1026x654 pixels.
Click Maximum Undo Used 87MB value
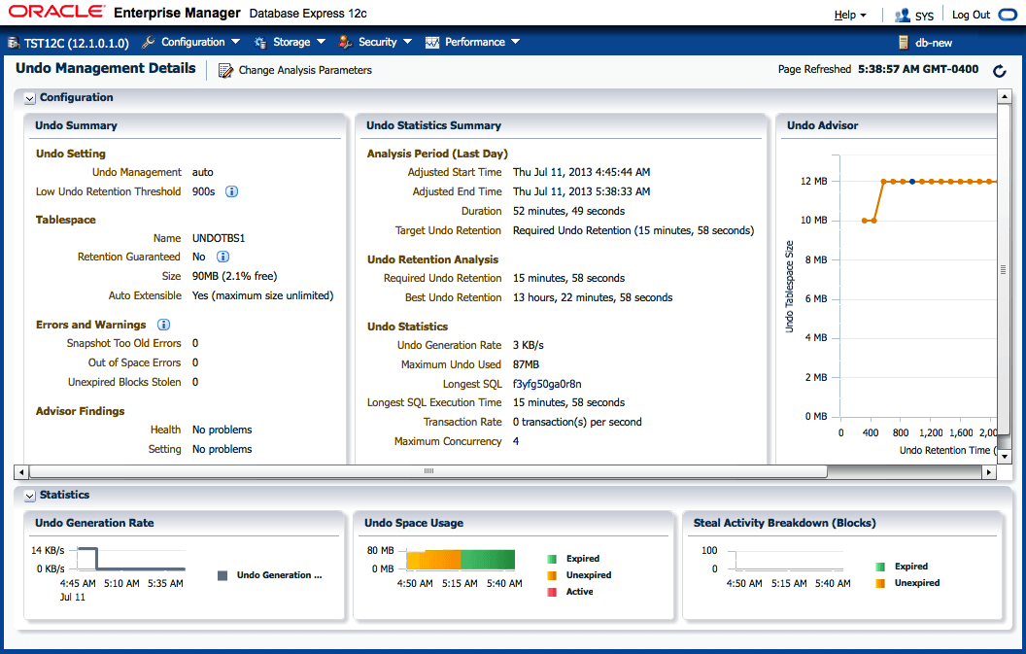[x=526, y=364]
